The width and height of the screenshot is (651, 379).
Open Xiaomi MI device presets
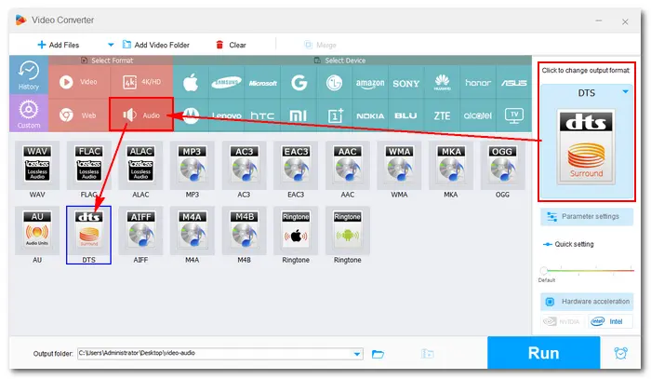point(299,115)
